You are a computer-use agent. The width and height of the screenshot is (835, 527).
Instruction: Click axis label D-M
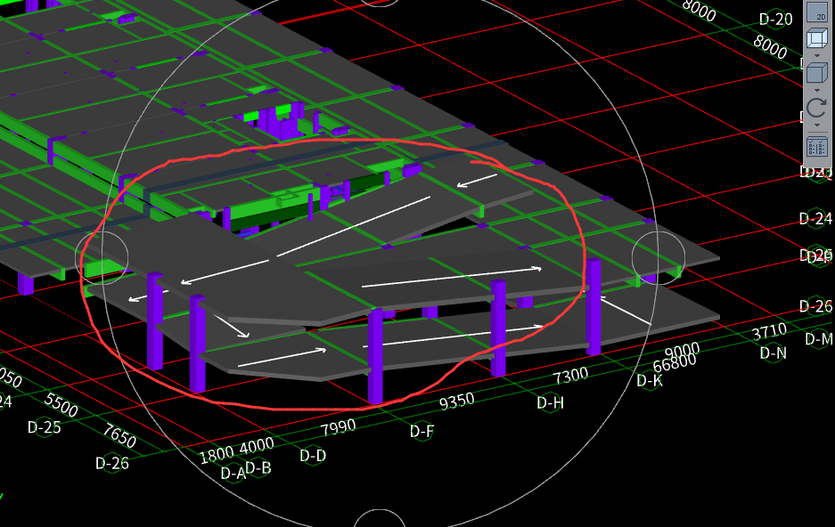(818, 339)
